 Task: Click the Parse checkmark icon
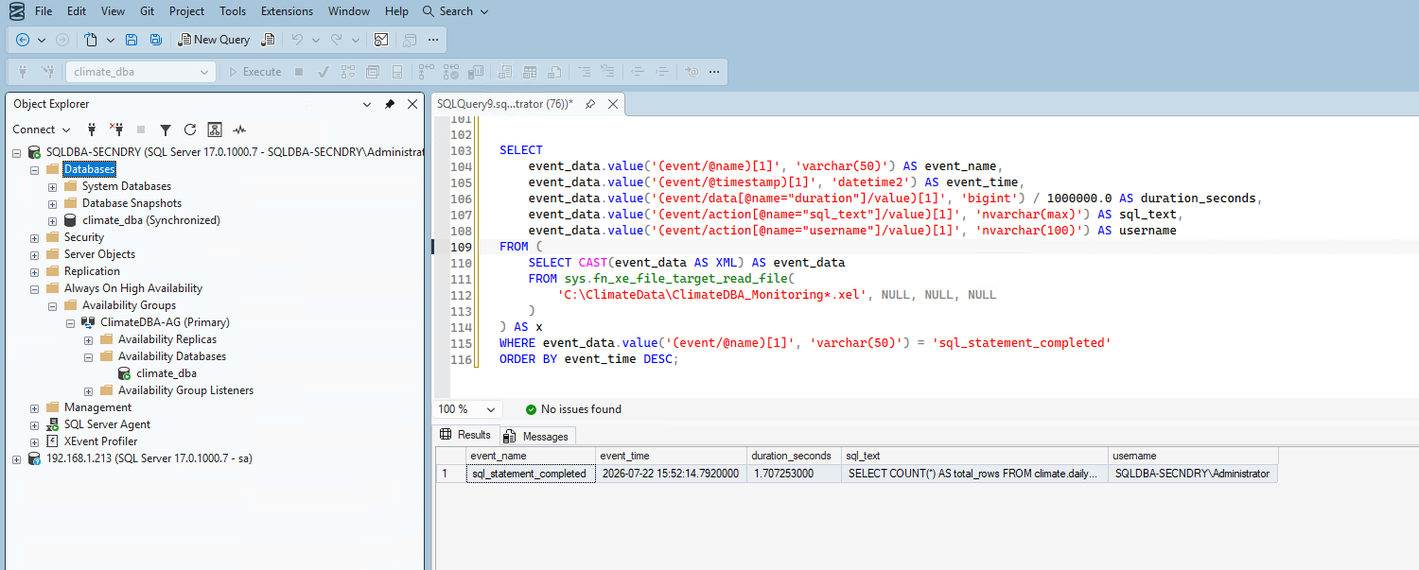point(323,72)
